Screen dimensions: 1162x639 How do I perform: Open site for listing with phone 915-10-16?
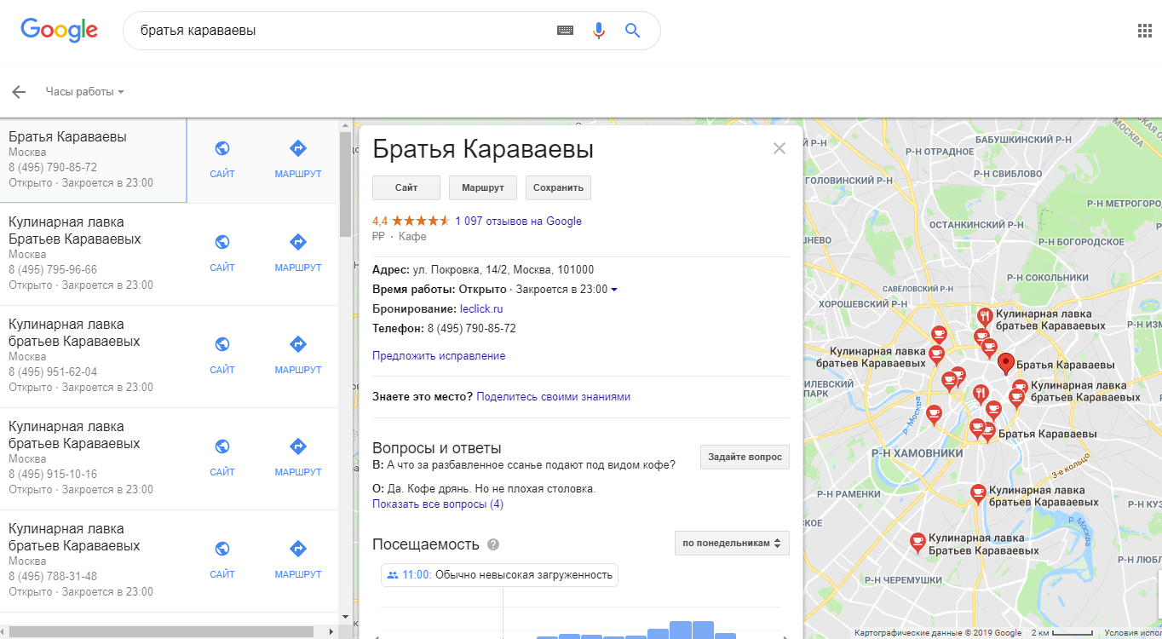(222, 458)
